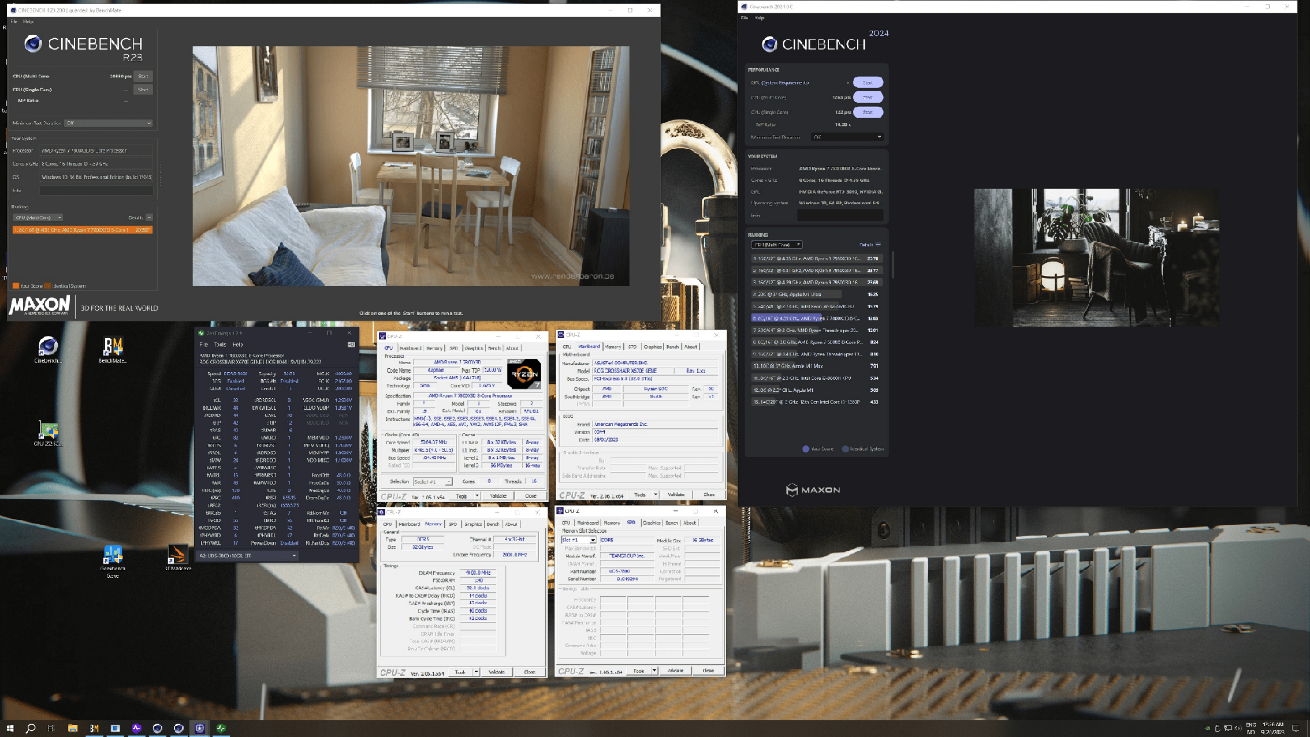Image resolution: width=1310 pixels, height=737 pixels.
Task: Click Validate in CPU-Z CPU window
Action: point(498,496)
